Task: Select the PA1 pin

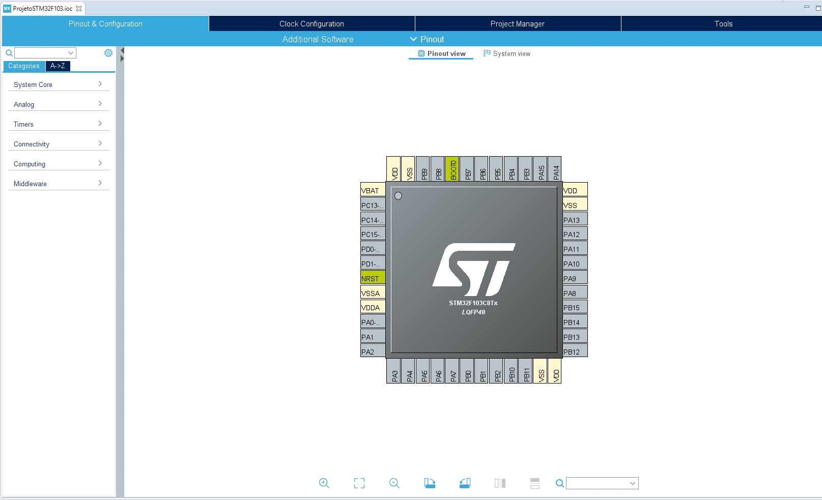Action: pos(373,337)
